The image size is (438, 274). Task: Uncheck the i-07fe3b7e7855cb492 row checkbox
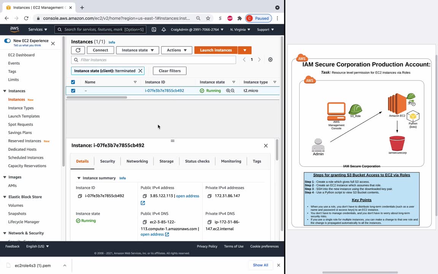(x=73, y=91)
